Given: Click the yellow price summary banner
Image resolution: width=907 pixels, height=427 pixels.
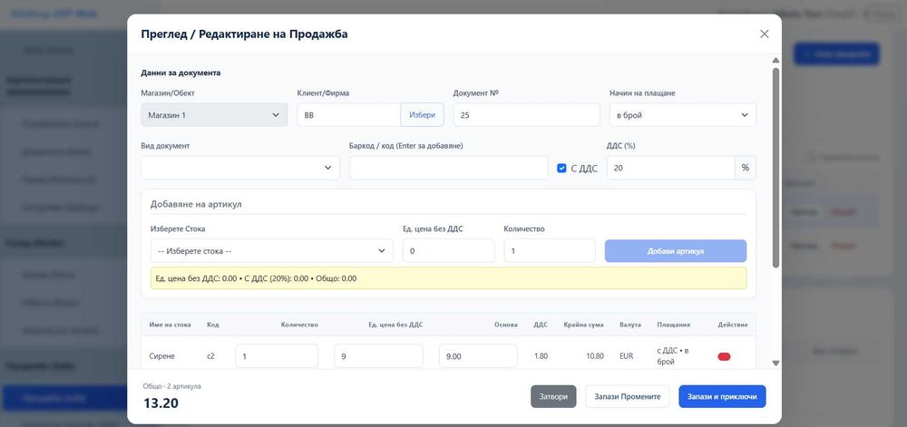Looking at the screenshot, I should 448,278.
